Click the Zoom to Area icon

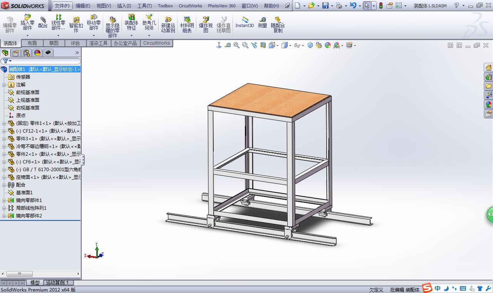[x=245, y=45]
